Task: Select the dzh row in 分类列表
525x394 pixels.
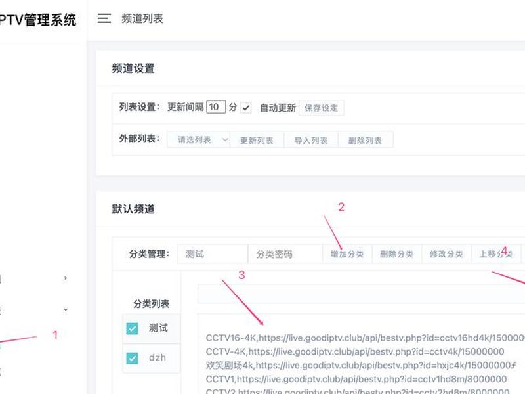Action: click(152, 358)
